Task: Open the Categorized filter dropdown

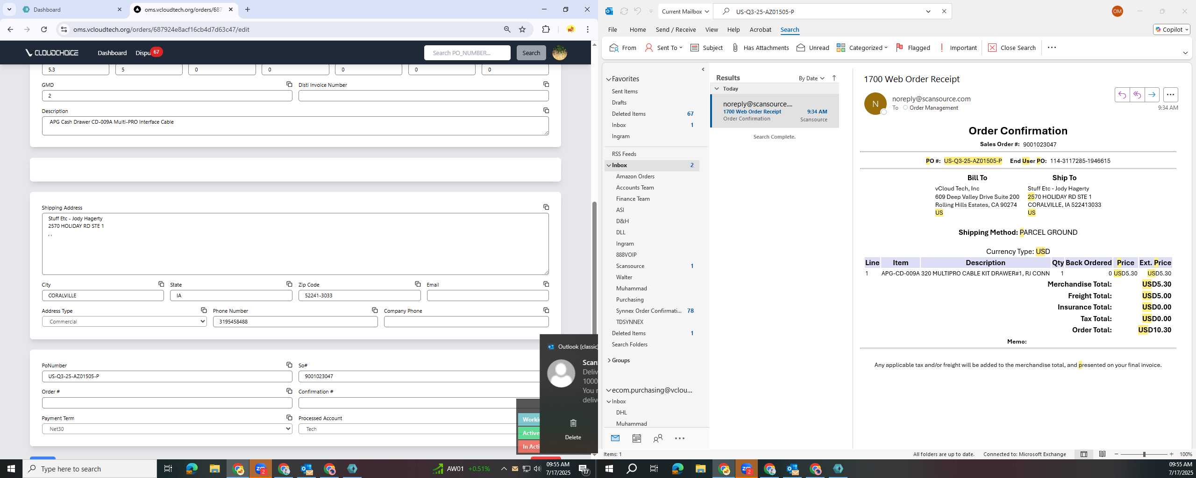Action: (x=862, y=48)
